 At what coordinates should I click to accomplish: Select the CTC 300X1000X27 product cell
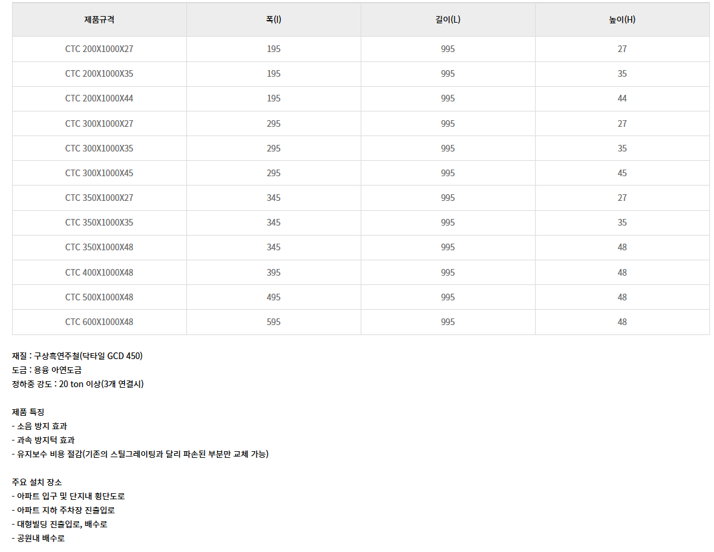[99, 123]
